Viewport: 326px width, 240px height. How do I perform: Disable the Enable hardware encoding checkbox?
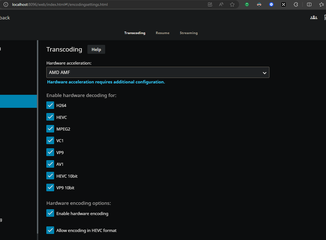click(x=50, y=213)
